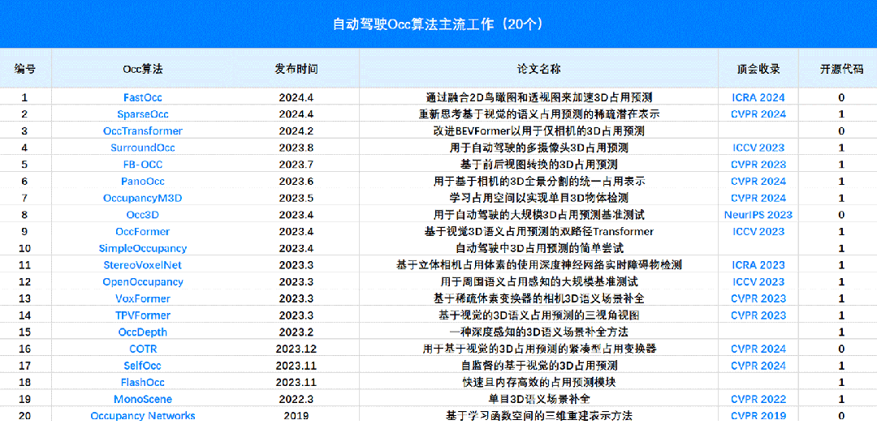The image size is (877, 433).
Task: Select paper title 基于前后视图转换的3D占用预测
Action: coord(539,165)
